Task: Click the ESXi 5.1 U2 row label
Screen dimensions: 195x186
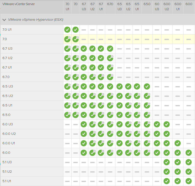Action: 7,172
